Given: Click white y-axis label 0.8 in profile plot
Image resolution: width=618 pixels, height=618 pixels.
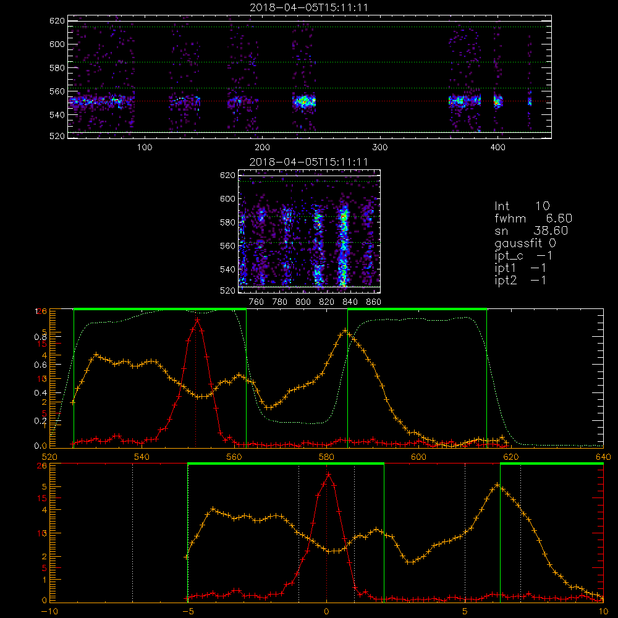Looking at the screenshot, I should tap(40, 337).
